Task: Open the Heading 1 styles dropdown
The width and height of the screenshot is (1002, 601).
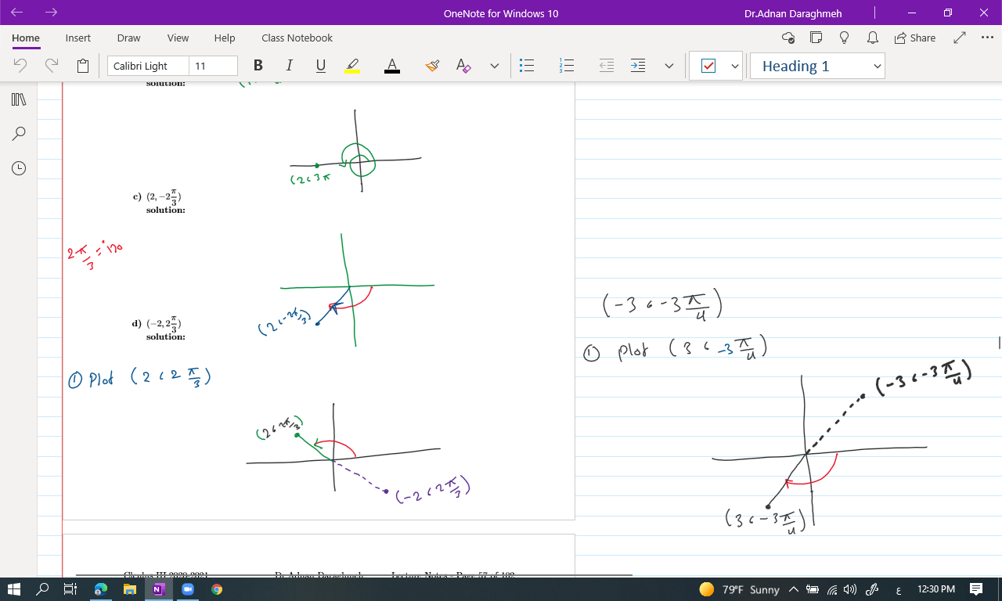Action: (x=817, y=67)
